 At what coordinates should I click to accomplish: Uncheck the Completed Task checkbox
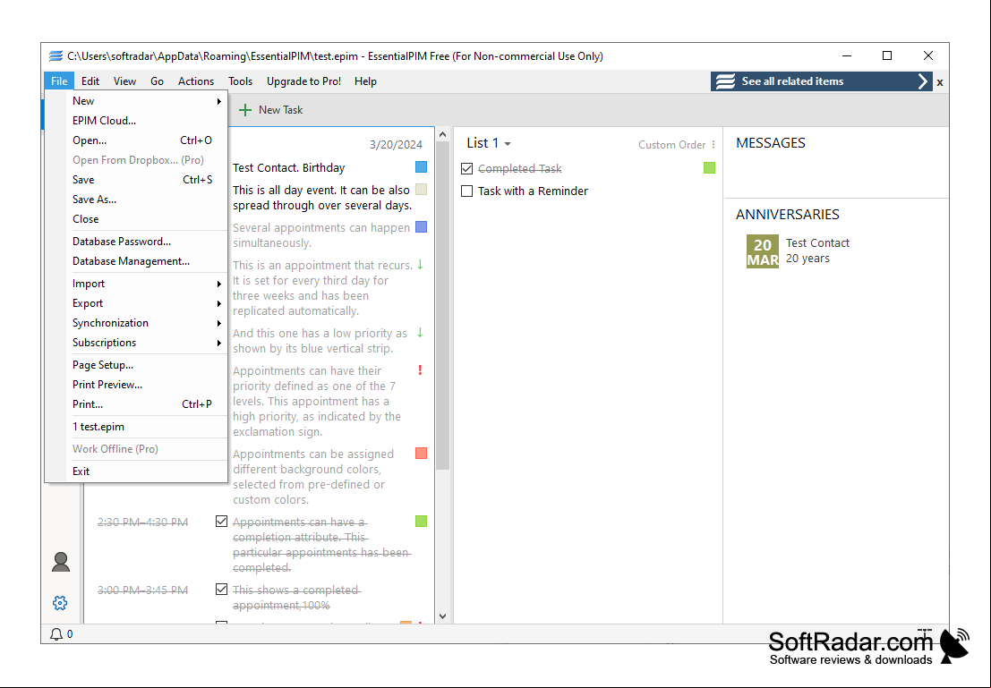pos(467,169)
